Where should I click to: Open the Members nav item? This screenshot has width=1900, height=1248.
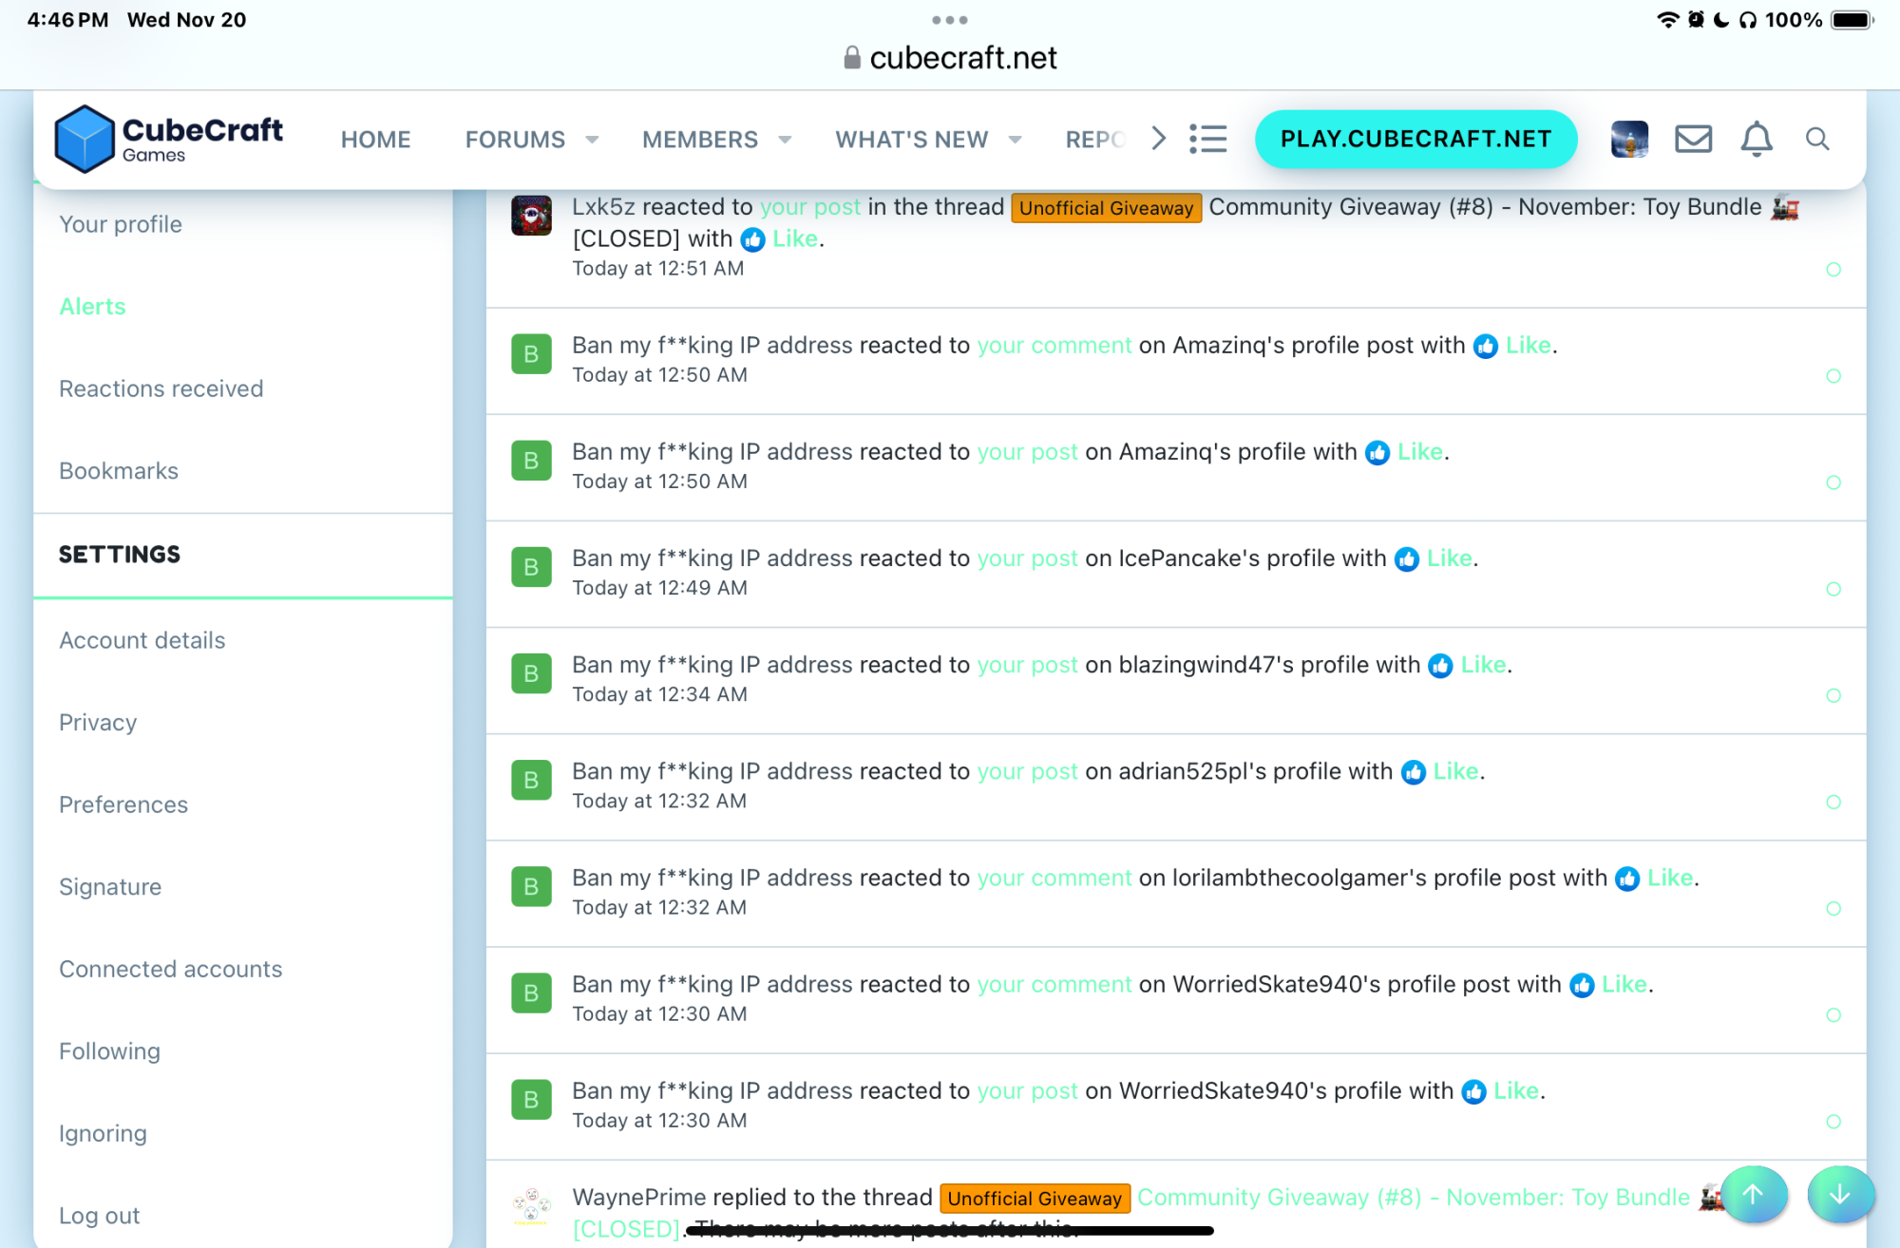[700, 140]
